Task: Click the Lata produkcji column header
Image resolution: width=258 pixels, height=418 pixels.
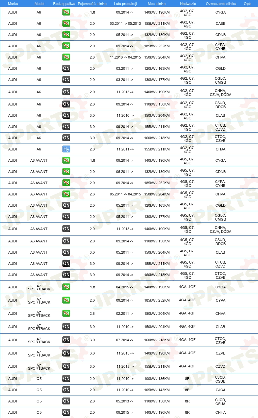Action: (125, 3)
